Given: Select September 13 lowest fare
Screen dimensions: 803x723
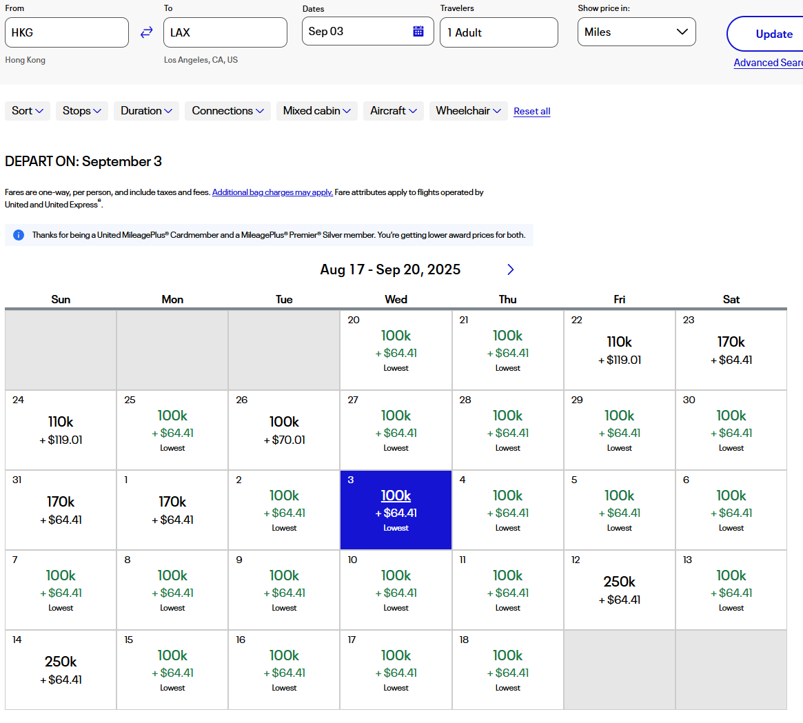Looking at the screenshot, I should [x=731, y=590].
